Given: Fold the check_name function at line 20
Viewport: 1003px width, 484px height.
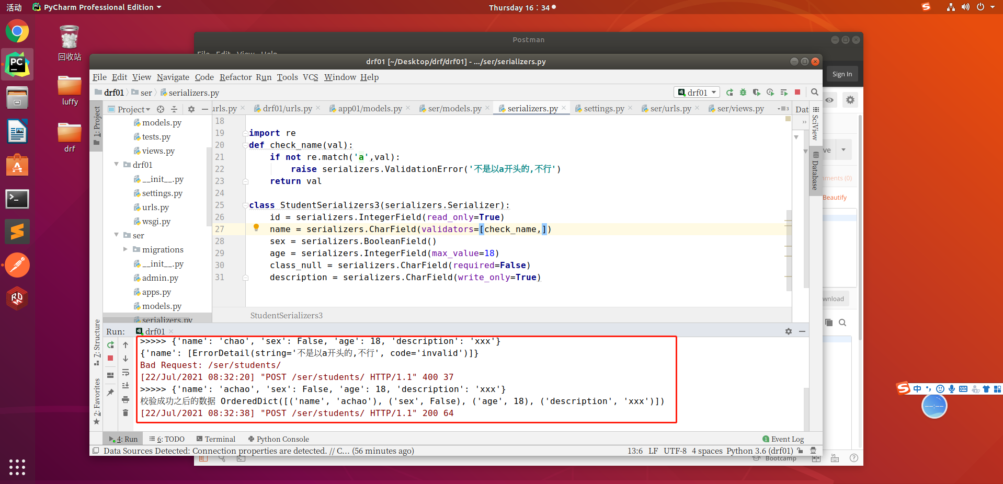Looking at the screenshot, I should 245,145.
